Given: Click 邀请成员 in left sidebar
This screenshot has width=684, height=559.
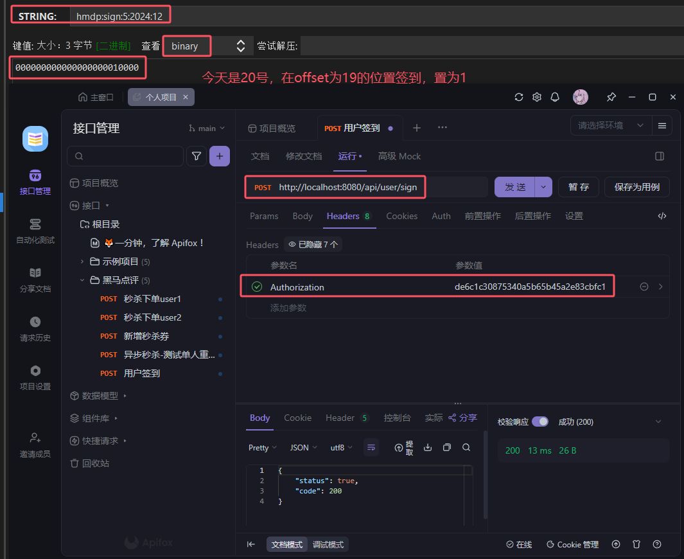Looking at the screenshot, I should [35, 445].
